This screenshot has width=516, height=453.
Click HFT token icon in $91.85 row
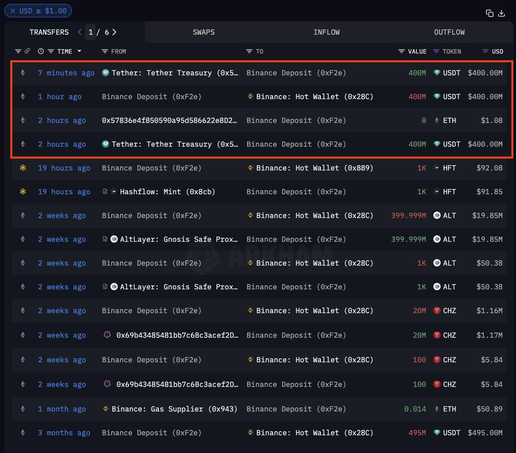click(437, 192)
